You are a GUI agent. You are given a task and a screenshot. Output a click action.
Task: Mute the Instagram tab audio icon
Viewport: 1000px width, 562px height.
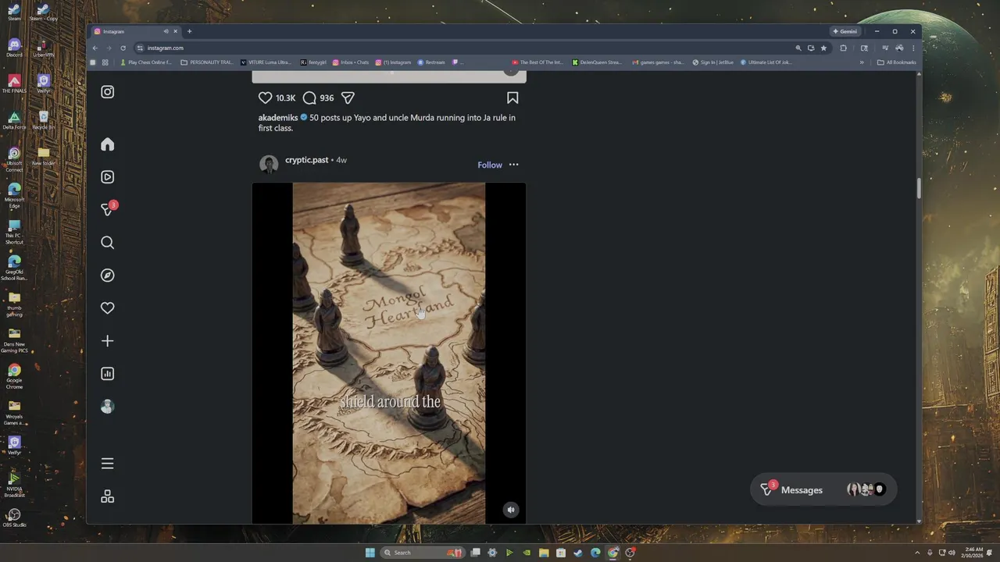coord(166,31)
